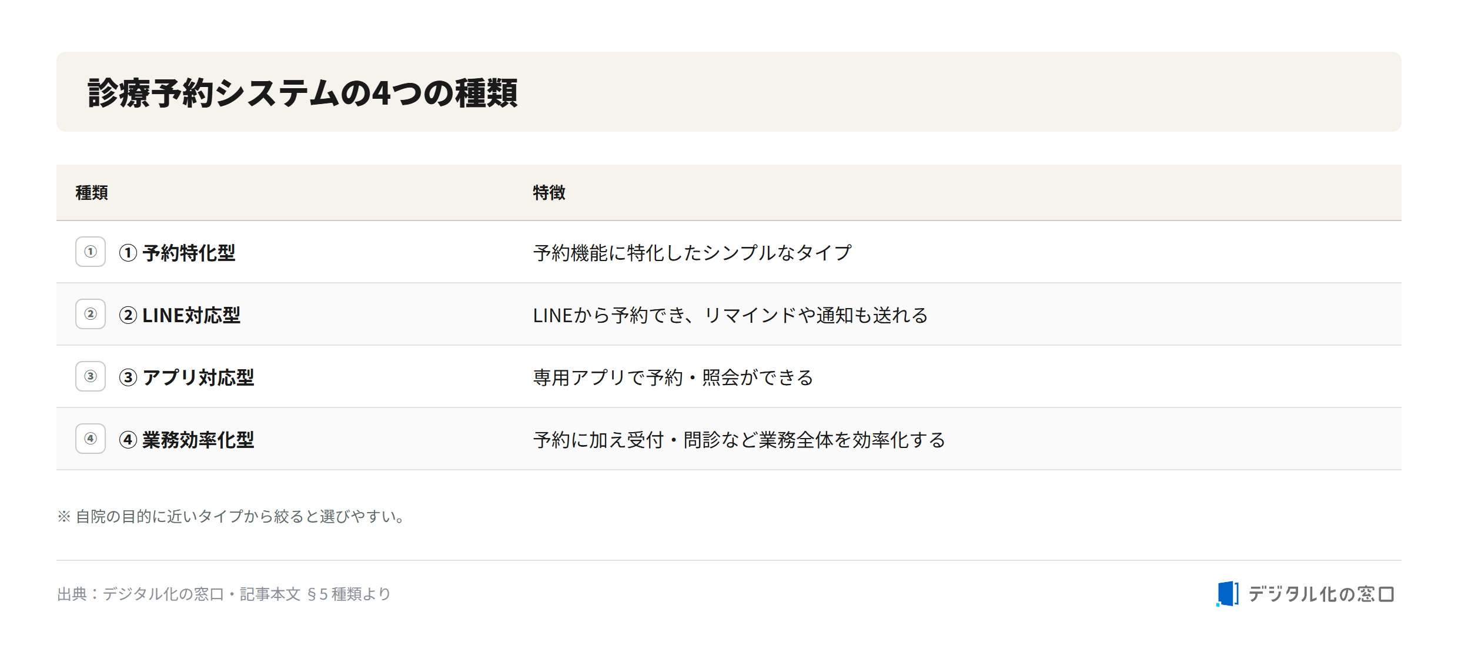Click the boxed number ④ icon
Screen dimensions: 1458x662
tap(91, 439)
